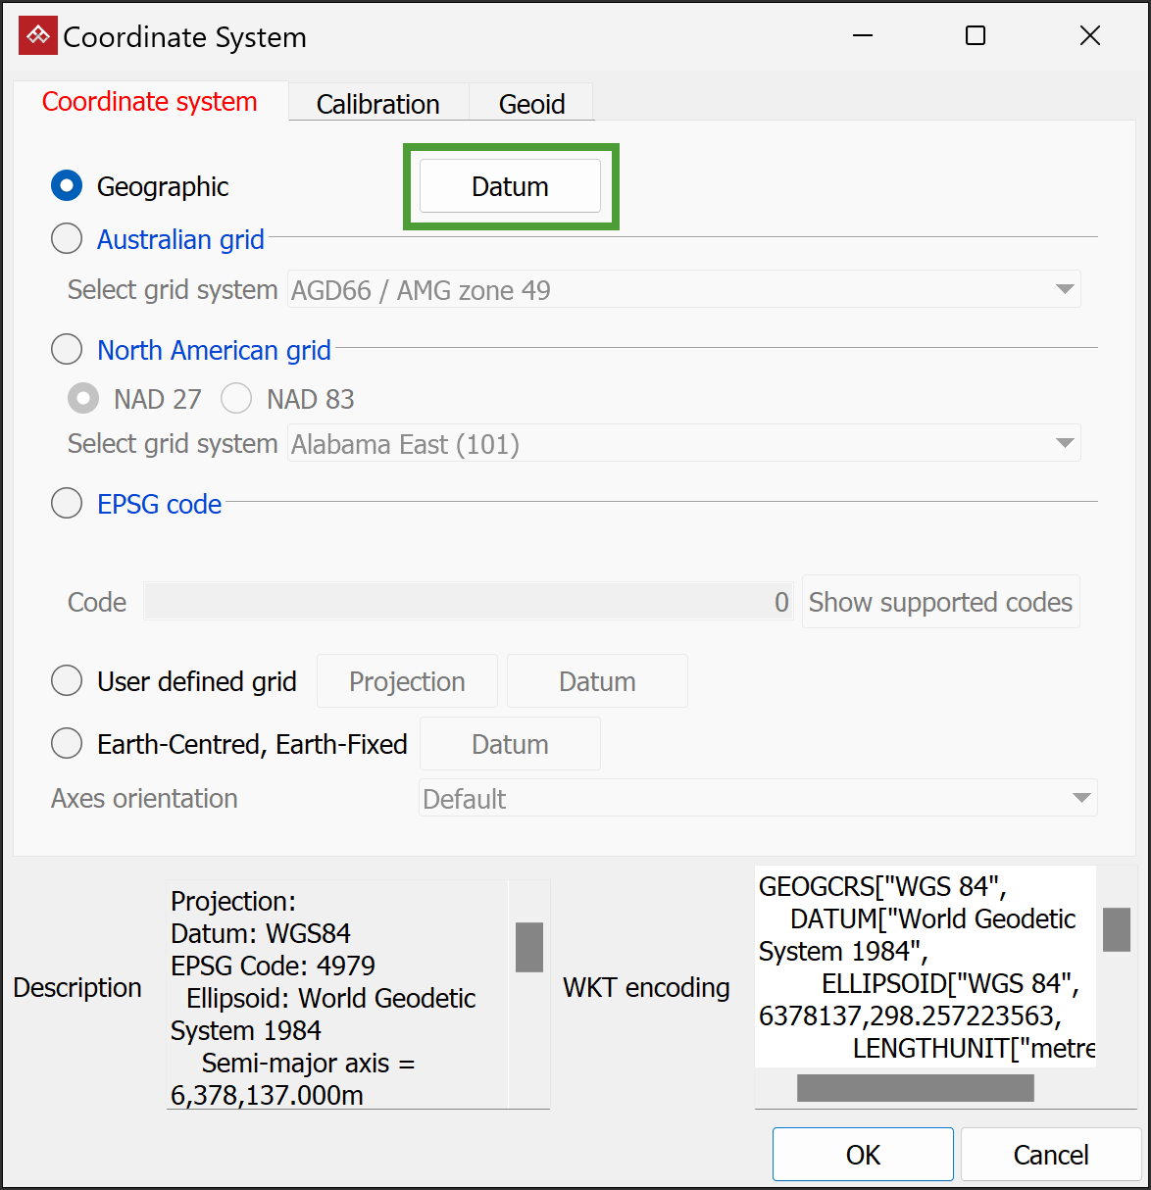Click the EPSG Code input field
Viewport: 1151px width, 1190px height.
coord(469,602)
